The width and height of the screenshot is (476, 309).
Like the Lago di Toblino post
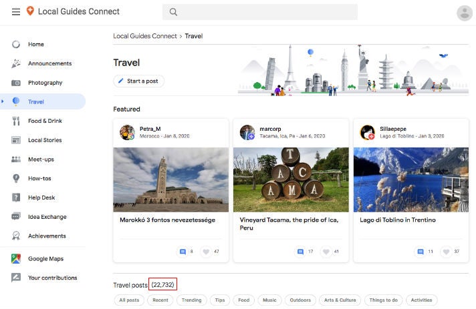[445, 252]
